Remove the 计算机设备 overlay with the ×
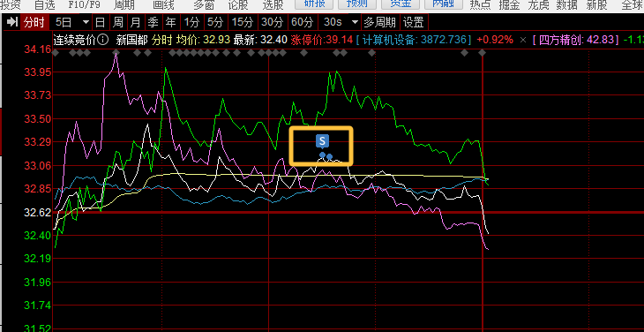 [523, 41]
